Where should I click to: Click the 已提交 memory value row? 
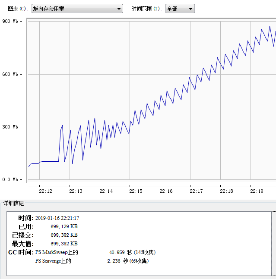(x=64, y=235)
